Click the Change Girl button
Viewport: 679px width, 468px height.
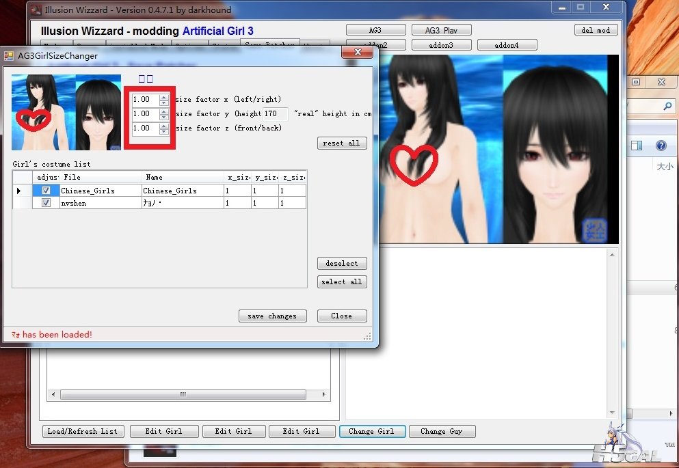(x=372, y=431)
